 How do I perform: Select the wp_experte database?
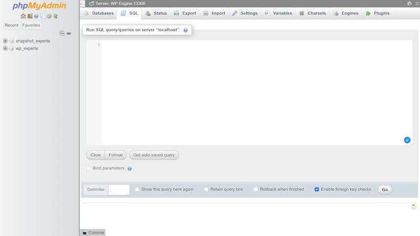pos(27,48)
